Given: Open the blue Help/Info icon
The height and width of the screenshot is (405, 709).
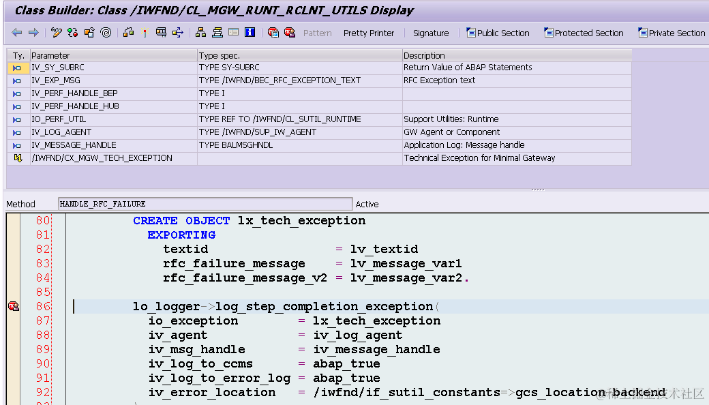Looking at the screenshot, I should pos(250,32).
